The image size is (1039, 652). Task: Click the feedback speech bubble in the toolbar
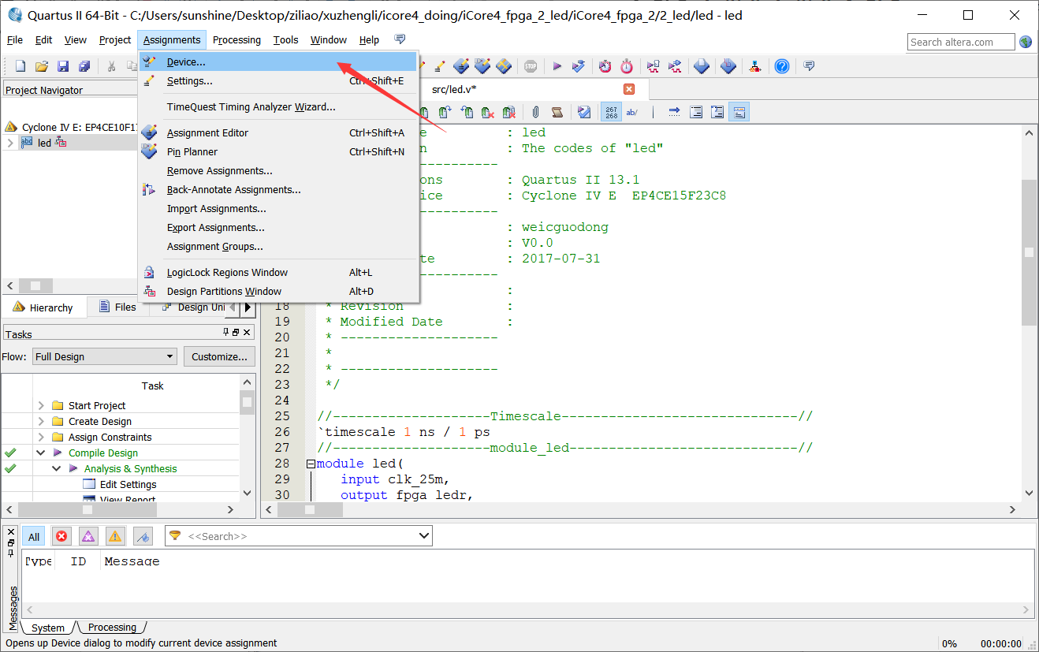tap(809, 66)
